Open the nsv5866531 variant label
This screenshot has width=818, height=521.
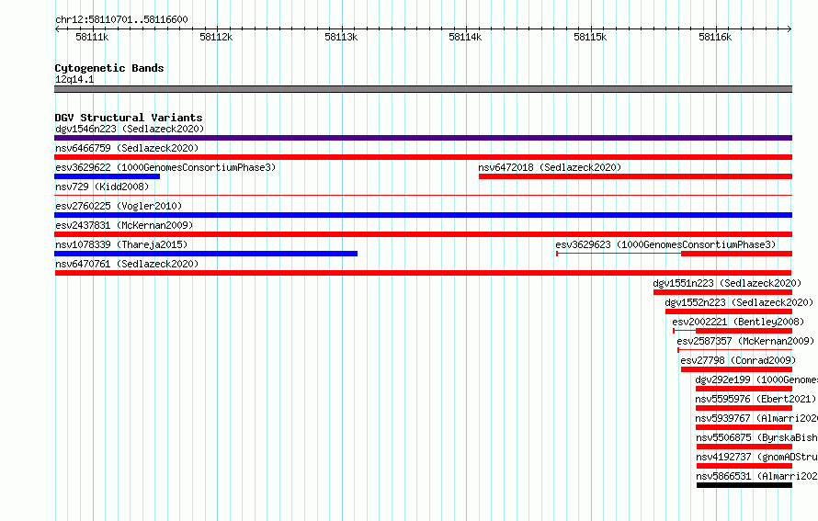click(x=757, y=476)
